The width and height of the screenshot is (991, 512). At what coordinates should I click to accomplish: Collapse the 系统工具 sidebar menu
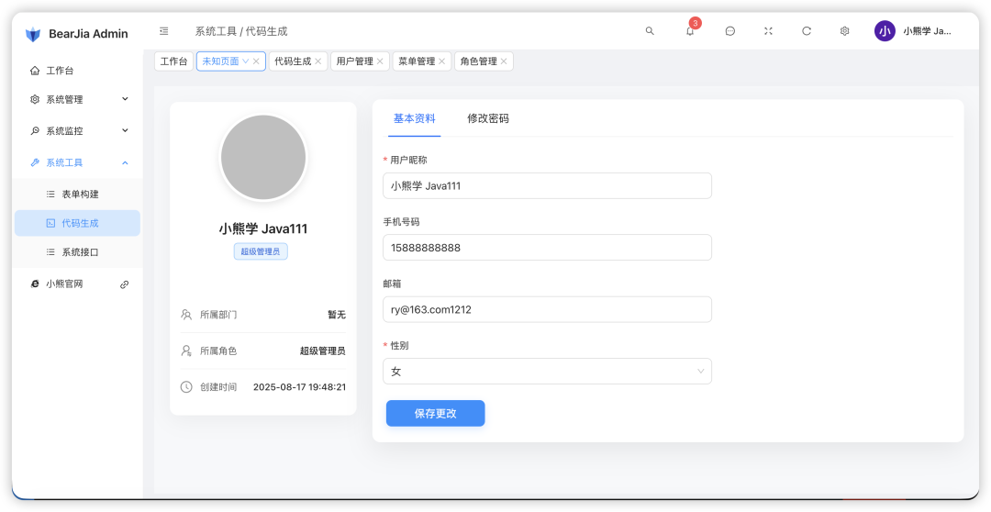pos(78,162)
